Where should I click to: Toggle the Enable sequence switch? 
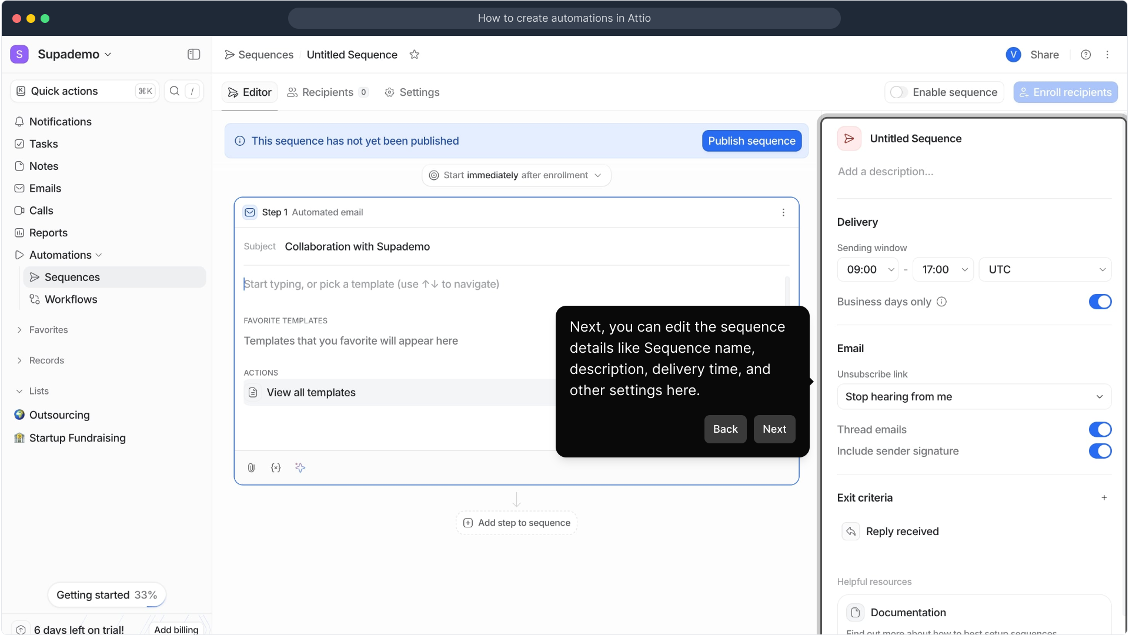(x=898, y=92)
